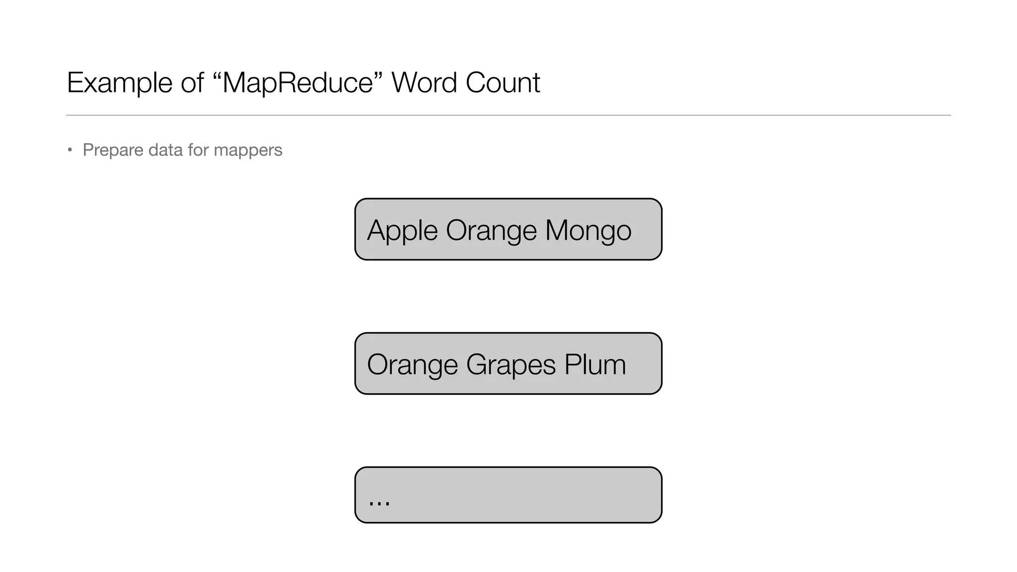The image size is (1017, 572).
Task: Click the word "Plum" in the middle box
Action: (595, 364)
